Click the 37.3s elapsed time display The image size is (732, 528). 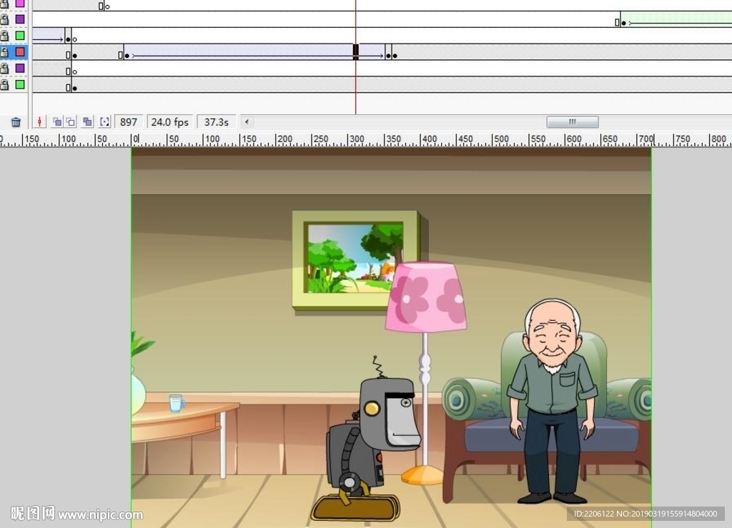pos(216,122)
